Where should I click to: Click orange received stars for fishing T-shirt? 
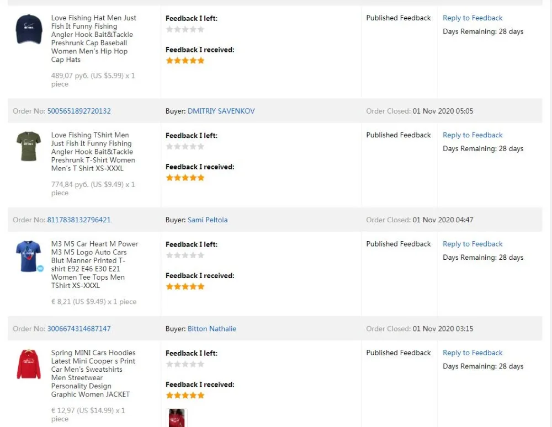click(185, 178)
